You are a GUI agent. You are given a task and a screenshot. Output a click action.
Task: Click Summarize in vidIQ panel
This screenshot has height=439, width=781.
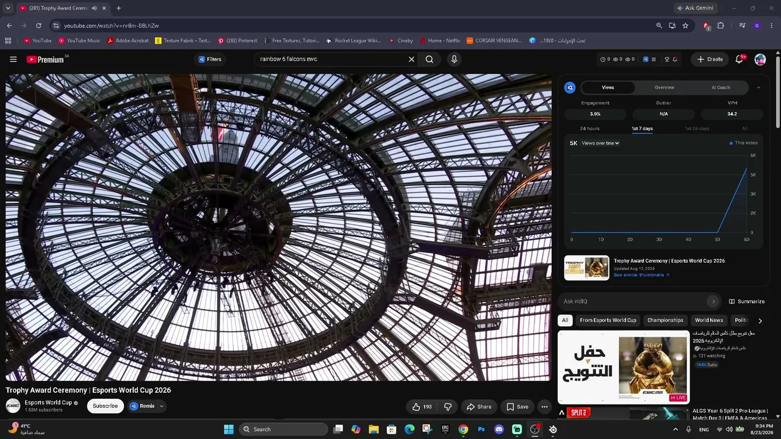pyautogui.click(x=746, y=301)
